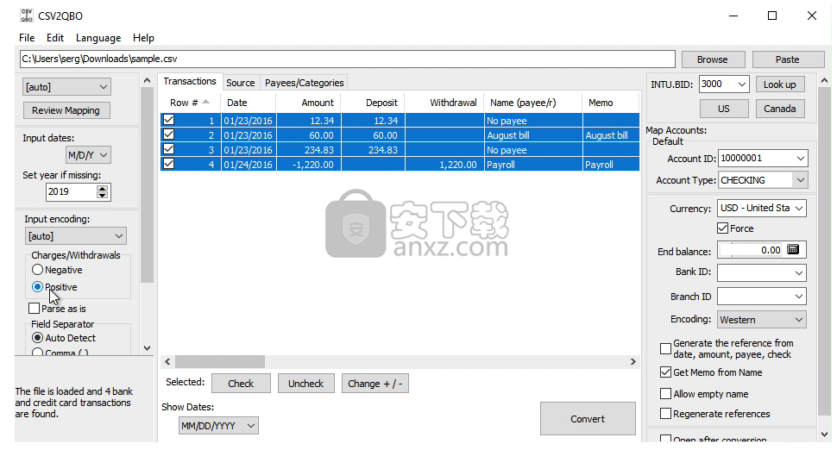Click the Review Mapping button
837x450 pixels.
(x=66, y=110)
